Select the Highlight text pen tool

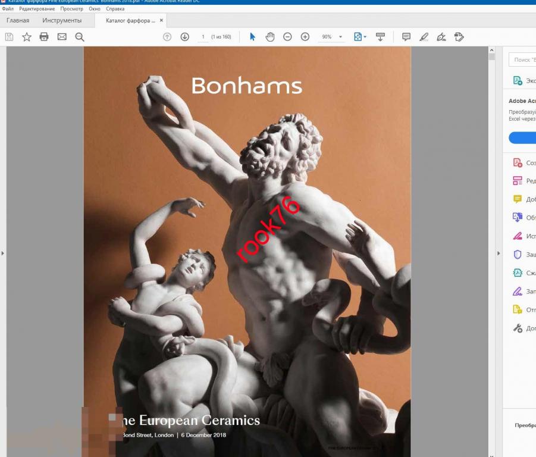(424, 36)
